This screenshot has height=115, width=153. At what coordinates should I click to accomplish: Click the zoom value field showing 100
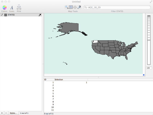click(x=149, y=68)
